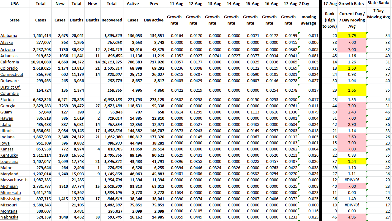This screenshot has width=392, height=221.
Task: Click the District Of Columbia link
Action: pos(10,90)
